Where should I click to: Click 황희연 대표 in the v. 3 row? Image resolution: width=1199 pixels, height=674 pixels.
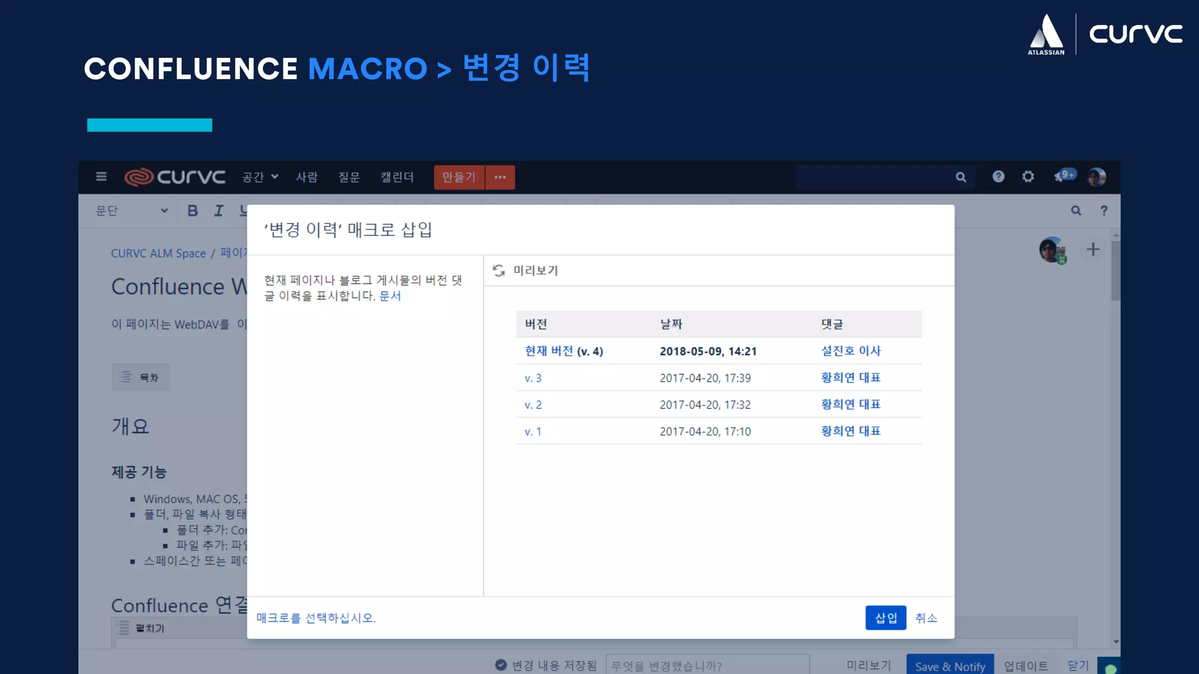tap(851, 378)
